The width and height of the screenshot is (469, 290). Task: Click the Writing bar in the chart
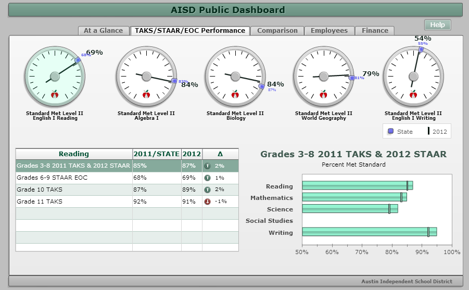pos(369,232)
